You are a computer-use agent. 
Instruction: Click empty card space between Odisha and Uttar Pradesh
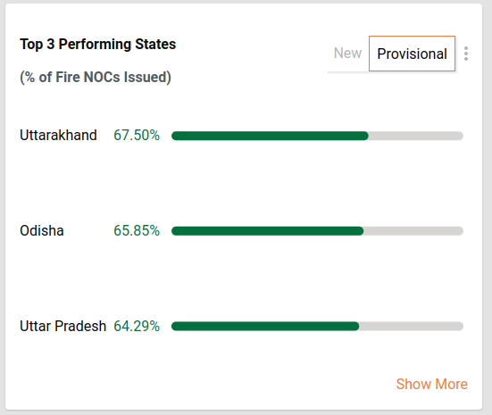click(x=244, y=278)
